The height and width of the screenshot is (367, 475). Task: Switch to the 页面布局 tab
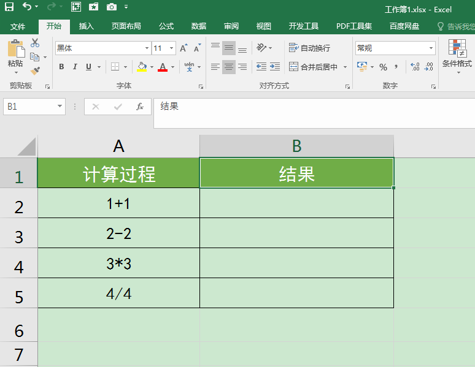tap(126, 26)
